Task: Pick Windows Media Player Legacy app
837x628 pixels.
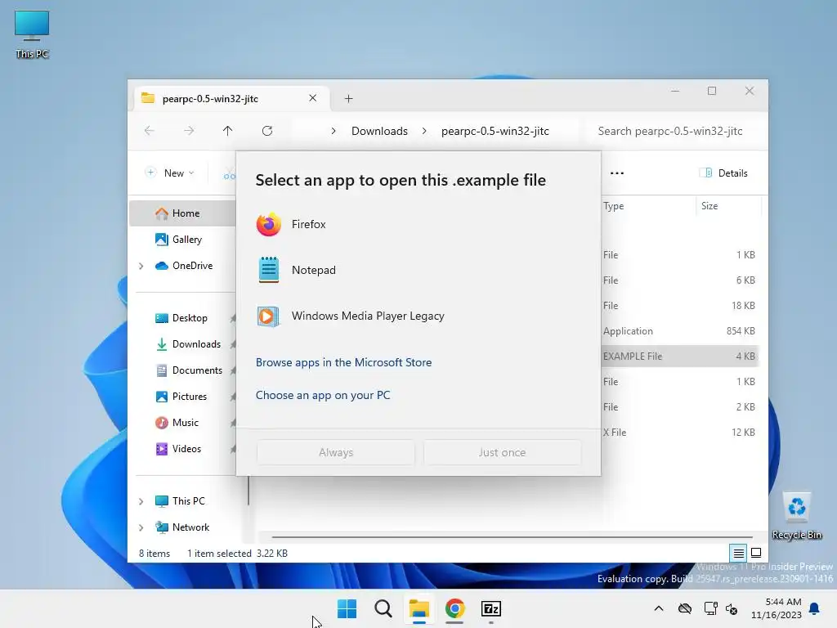Action: tap(418, 316)
